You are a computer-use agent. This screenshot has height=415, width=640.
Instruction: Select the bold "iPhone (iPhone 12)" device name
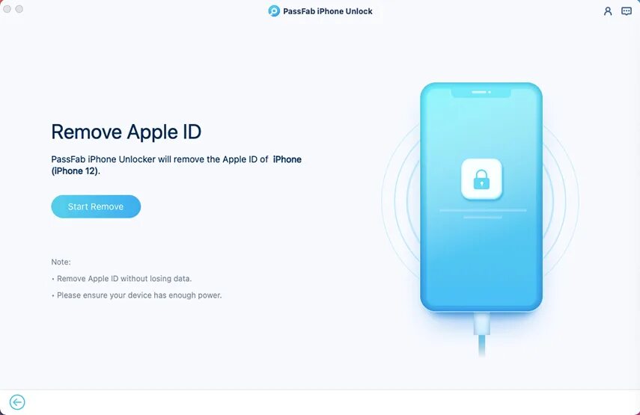[177, 165]
